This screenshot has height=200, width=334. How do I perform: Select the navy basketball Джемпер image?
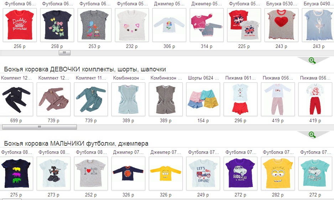pos(128,174)
